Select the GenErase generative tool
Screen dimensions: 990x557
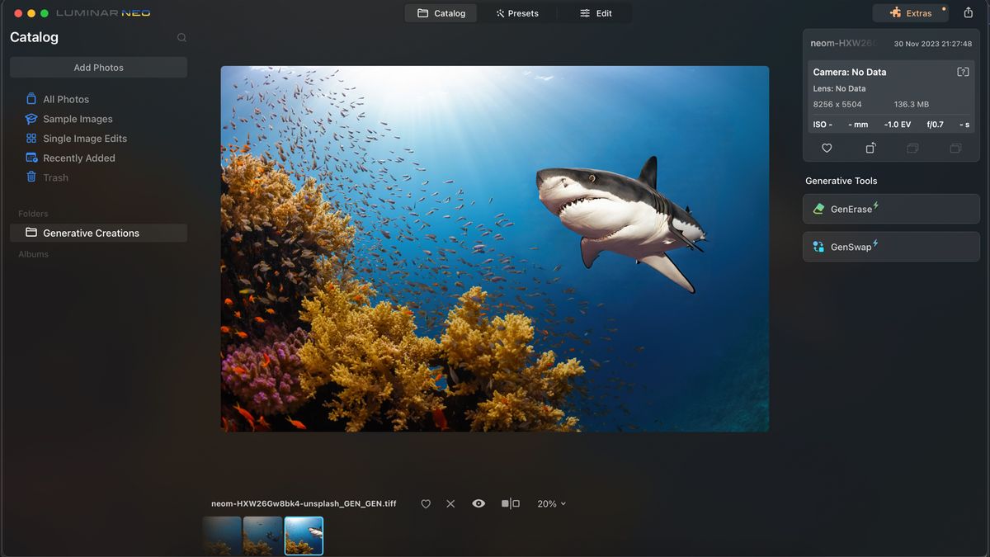[x=891, y=209]
